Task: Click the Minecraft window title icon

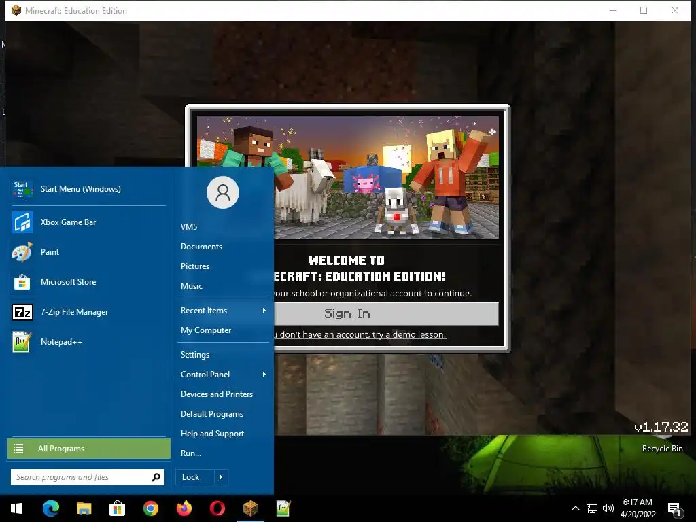Action: (x=16, y=10)
